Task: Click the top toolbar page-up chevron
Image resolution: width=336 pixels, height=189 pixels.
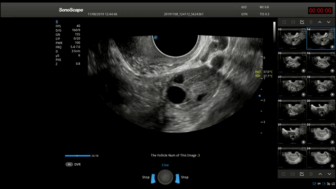Action: [x=320, y=22]
